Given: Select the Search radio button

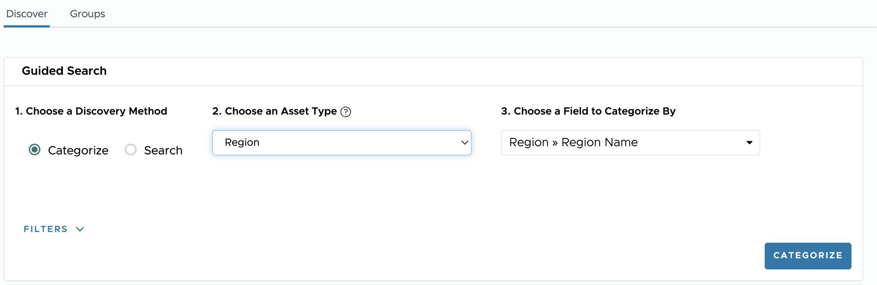Looking at the screenshot, I should click(x=130, y=149).
